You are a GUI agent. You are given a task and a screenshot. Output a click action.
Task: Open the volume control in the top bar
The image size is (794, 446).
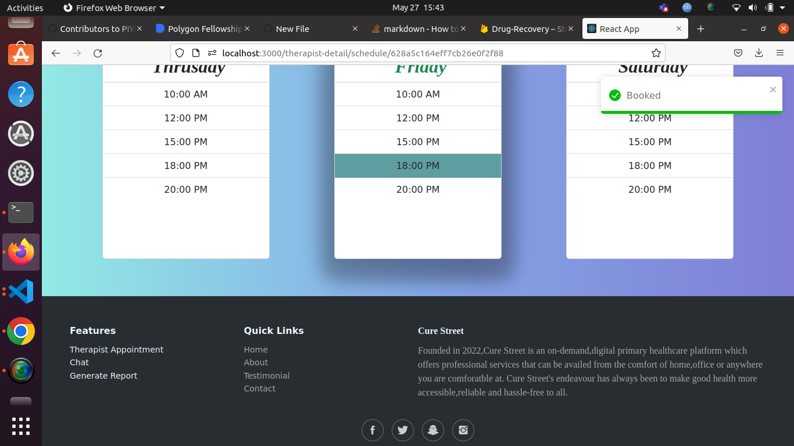(753, 8)
